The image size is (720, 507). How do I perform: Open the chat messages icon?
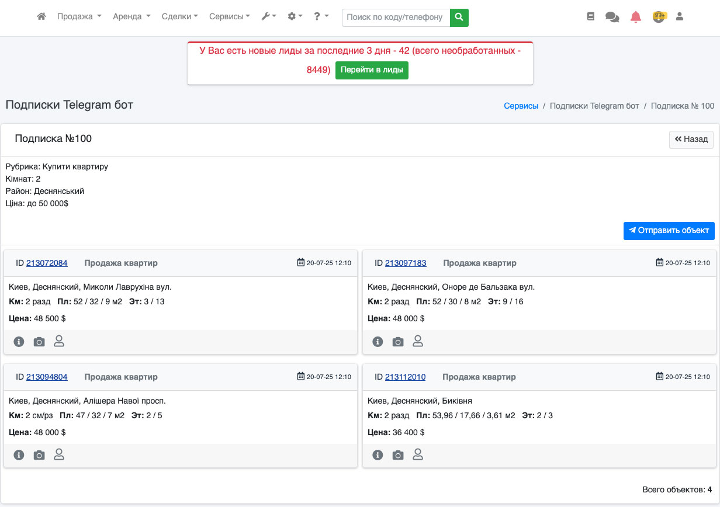point(612,17)
